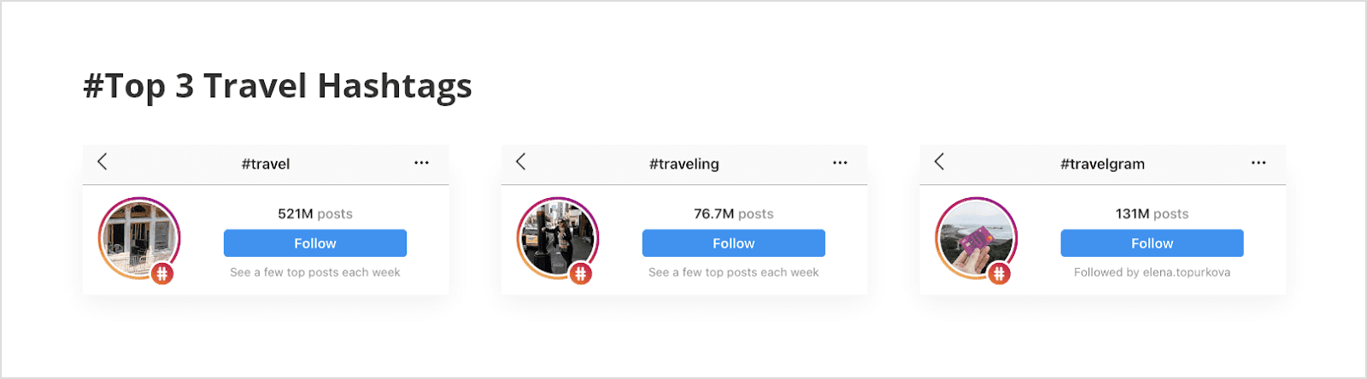Image resolution: width=1367 pixels, height=379 pixels.
Task: Tap the hashtag badge on #travelgram avatar
Action: tap(1000, 274)
